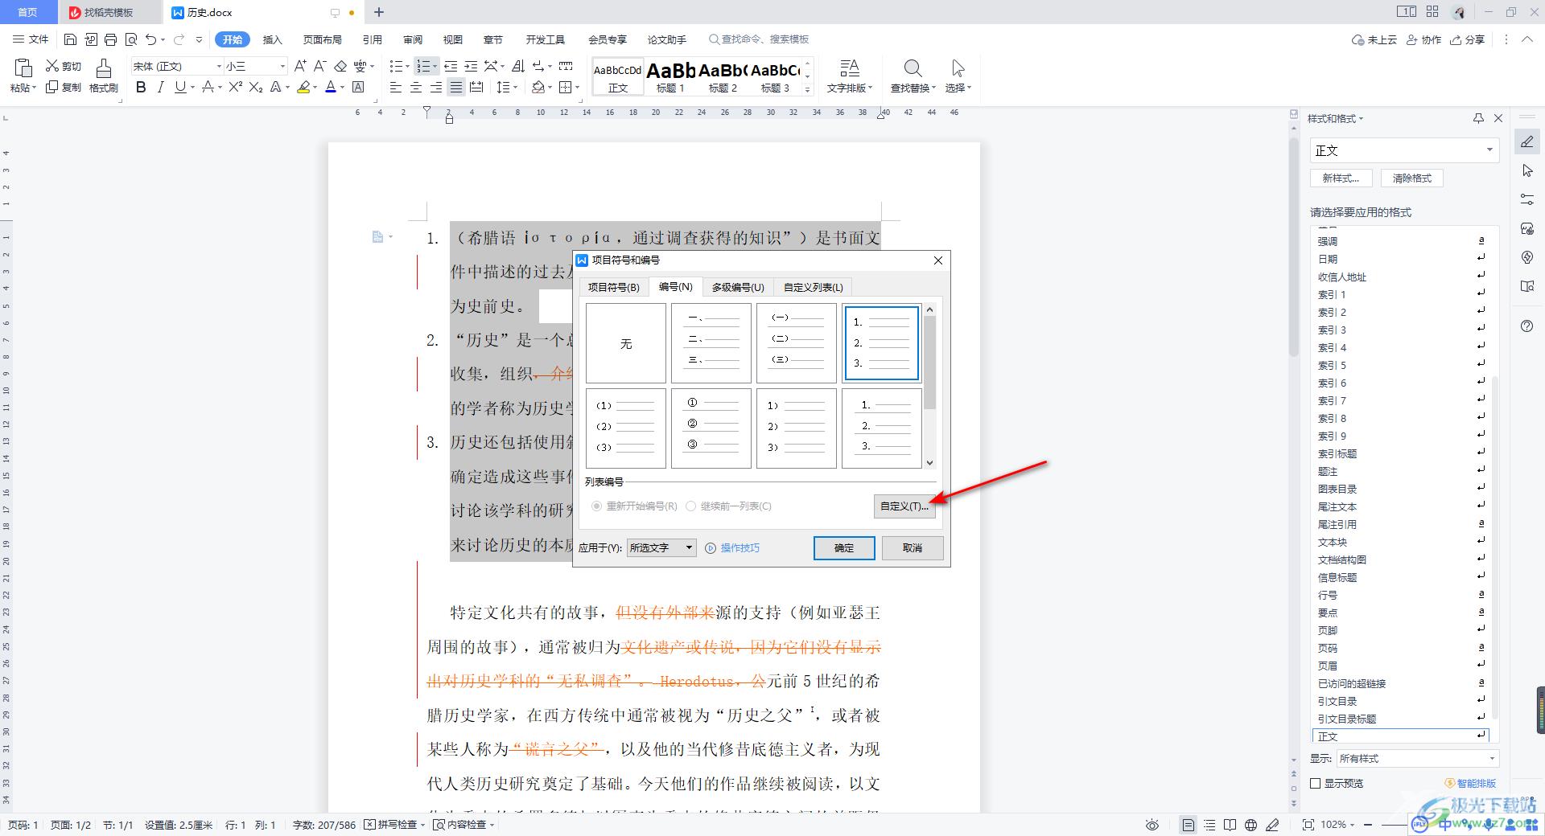Click OK (确定) in the dialog
This screenshot has width=1545, height=836.
pos(844,548)
